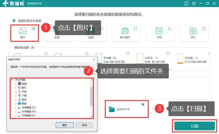Select the 其它 other type icon
This screenshot has width=219, height=134.
193,31
